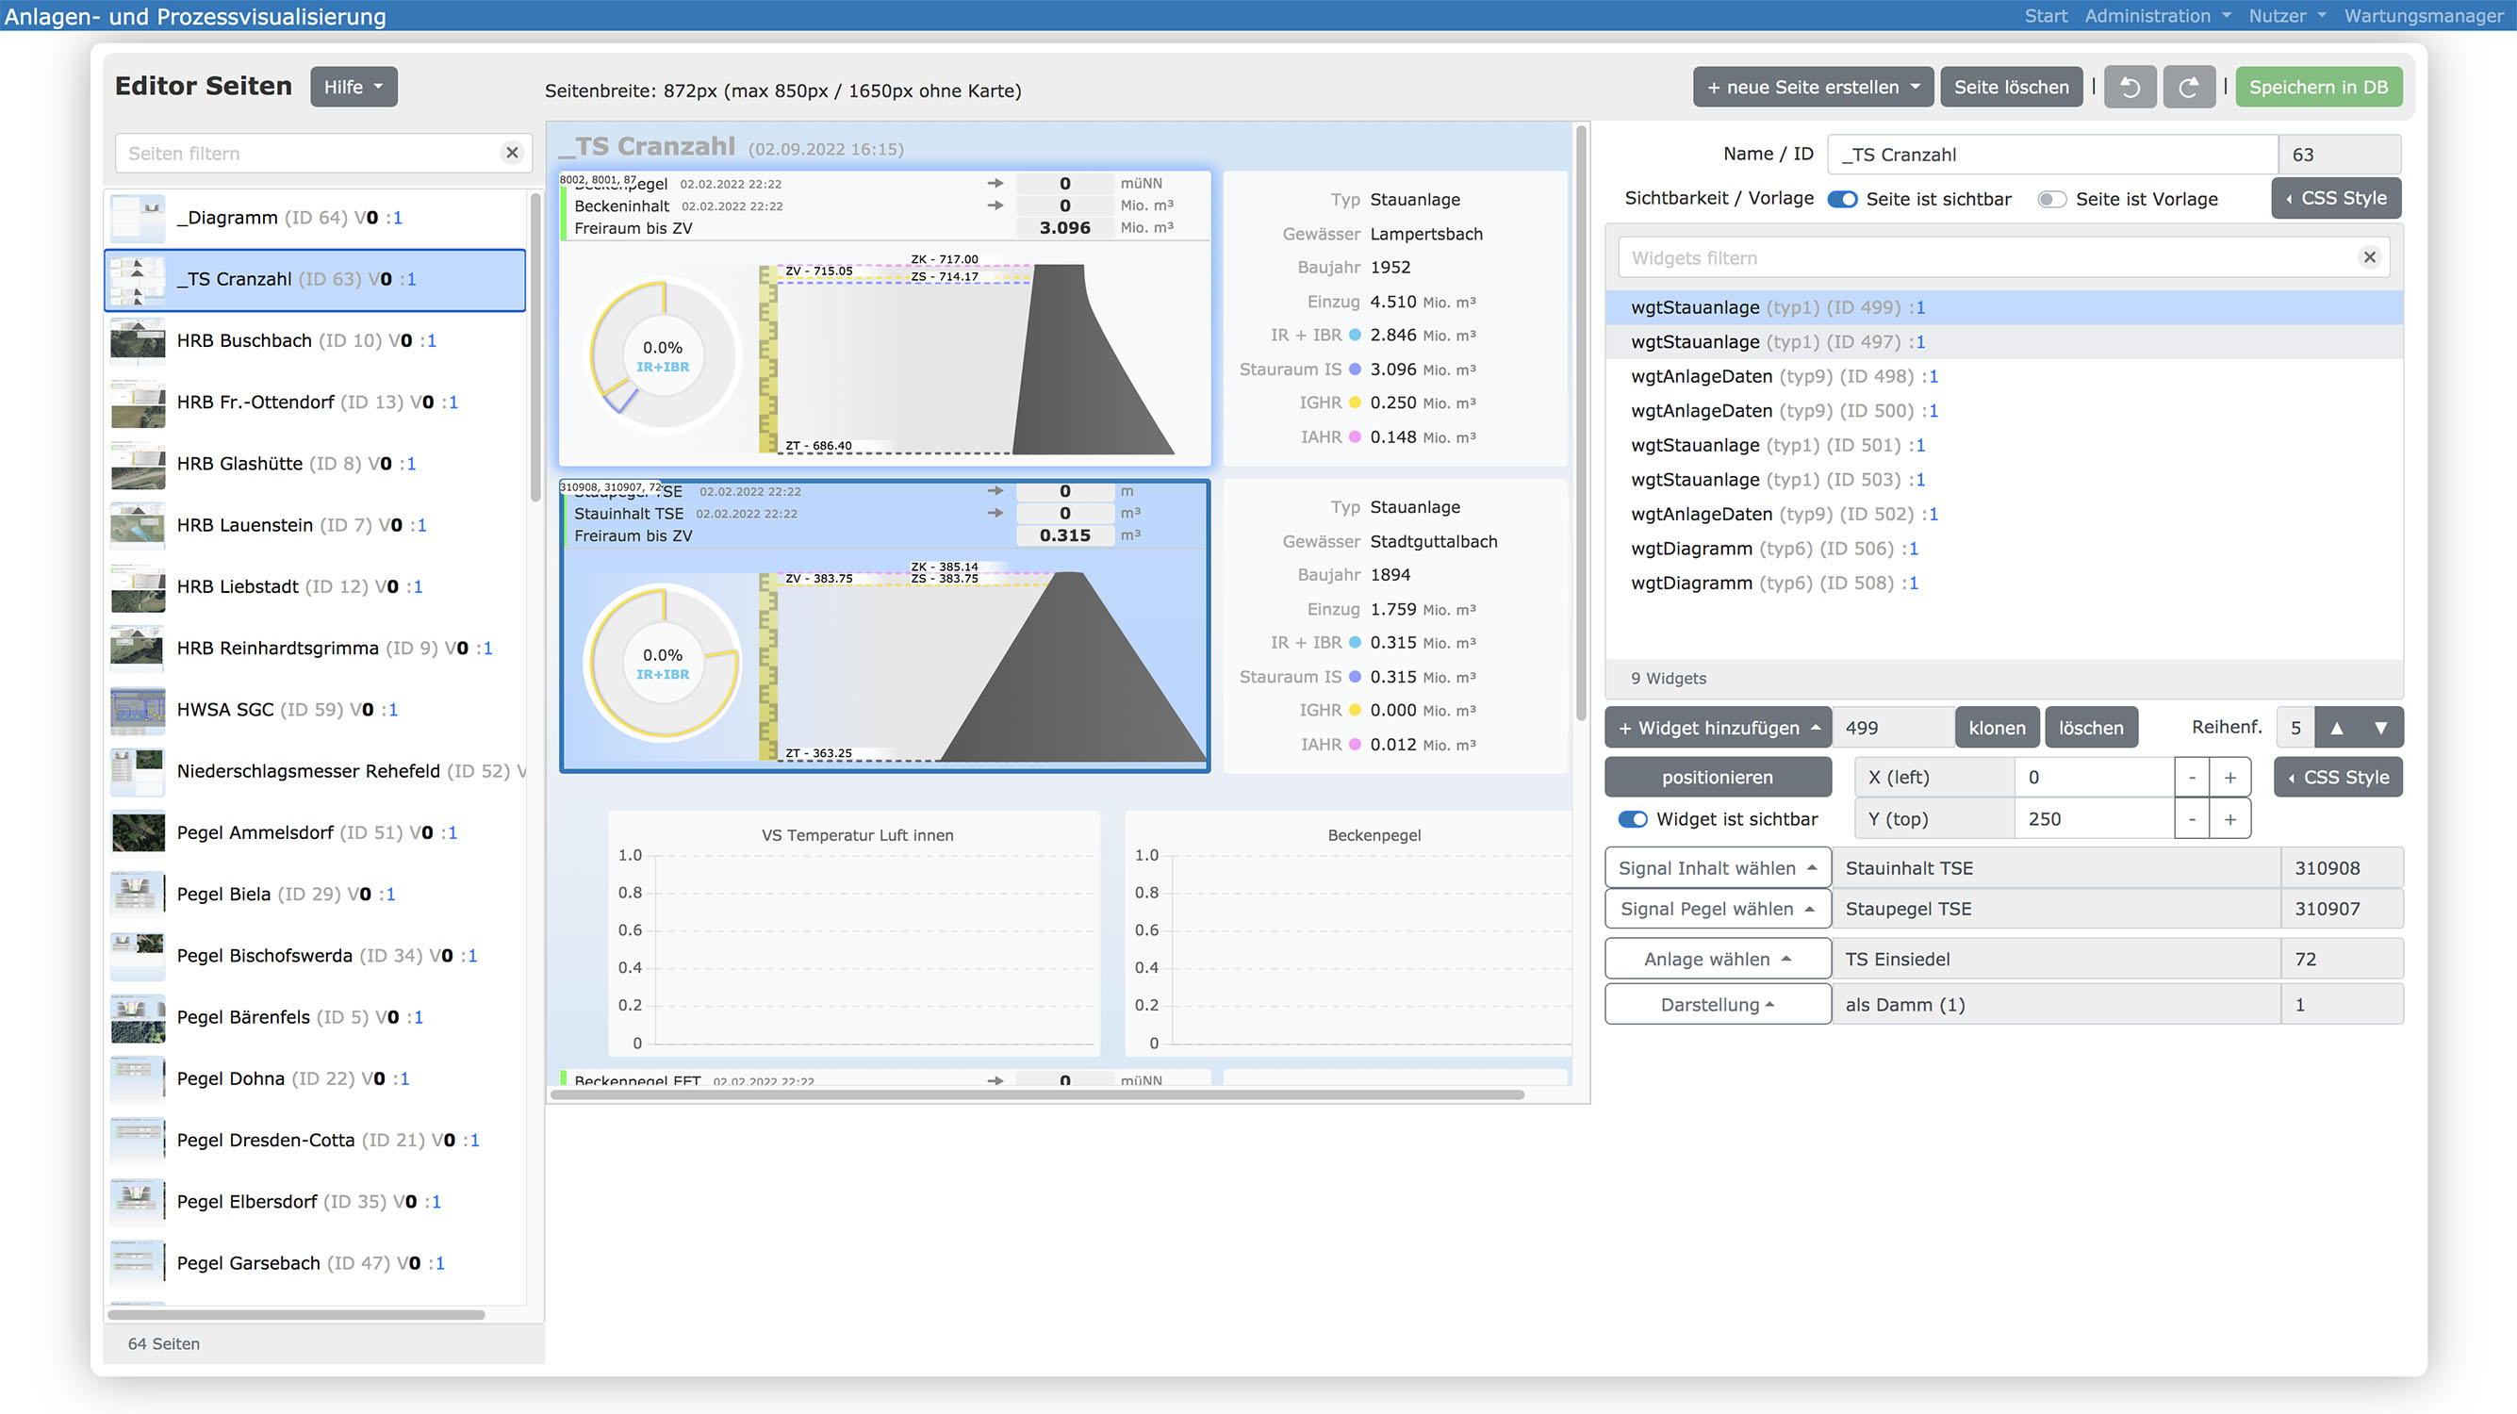Focus the Widgets filtern input

click(x=1988, y=257)
